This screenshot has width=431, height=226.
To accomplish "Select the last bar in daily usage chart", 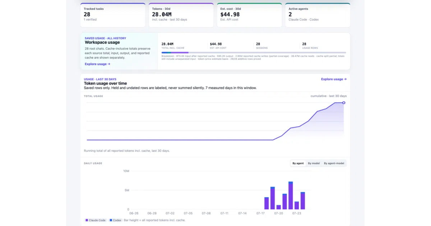I will point(303,201).
